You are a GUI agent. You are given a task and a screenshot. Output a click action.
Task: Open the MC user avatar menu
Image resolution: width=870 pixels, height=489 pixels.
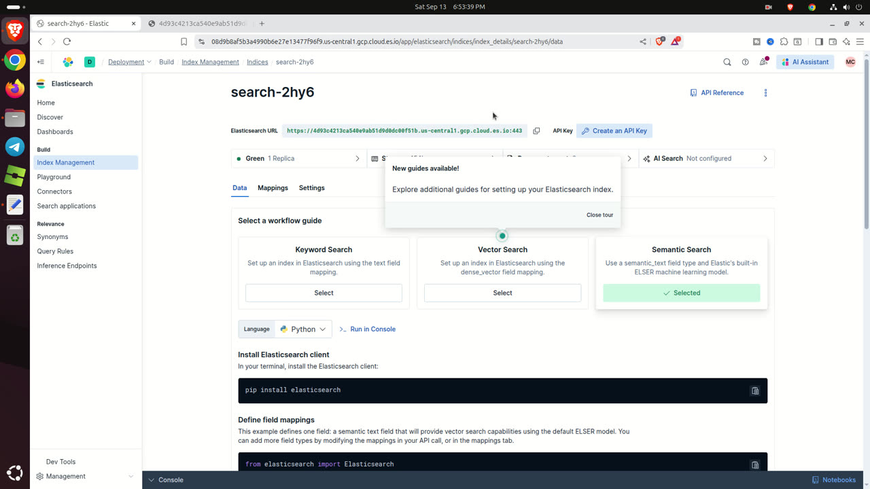point(850,62)
